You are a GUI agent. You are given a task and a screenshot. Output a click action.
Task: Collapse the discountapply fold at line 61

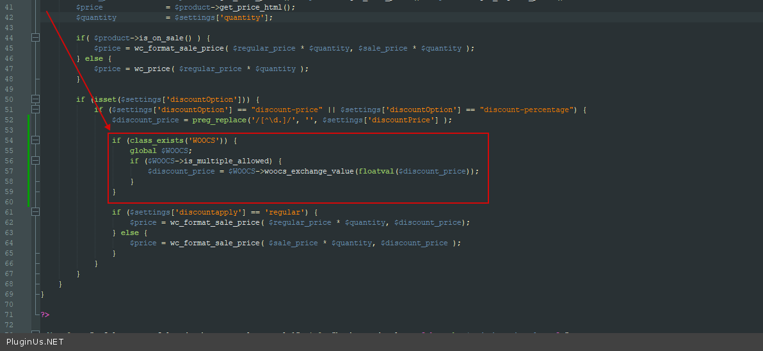click(35, 212)
